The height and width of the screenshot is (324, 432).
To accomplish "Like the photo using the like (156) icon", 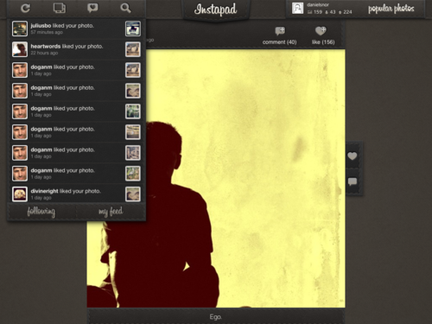I will pos(323,35).
